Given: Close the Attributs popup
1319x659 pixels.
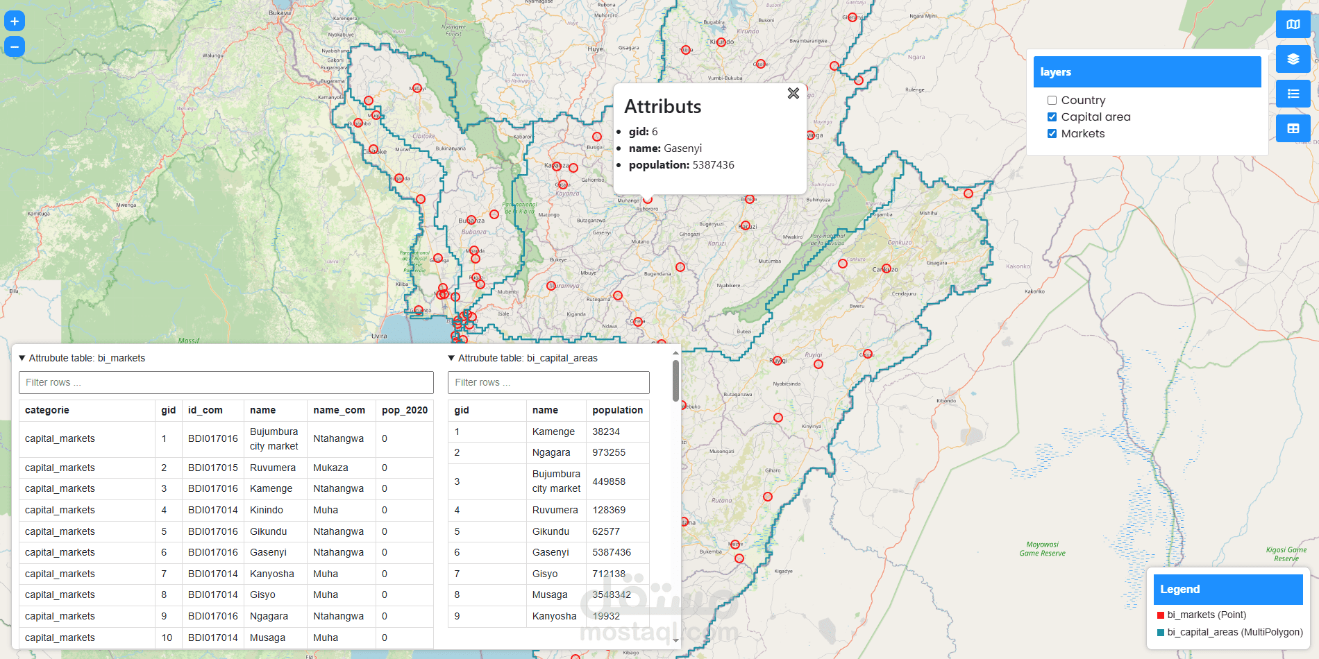Looking at the screenshot, I should 793,94.
